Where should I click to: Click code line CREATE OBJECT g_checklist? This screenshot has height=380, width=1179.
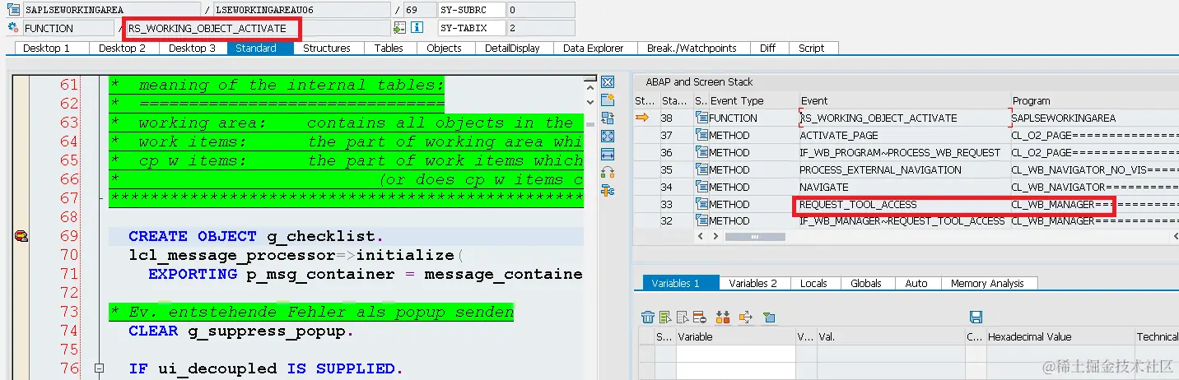click(x=256, y=237)
